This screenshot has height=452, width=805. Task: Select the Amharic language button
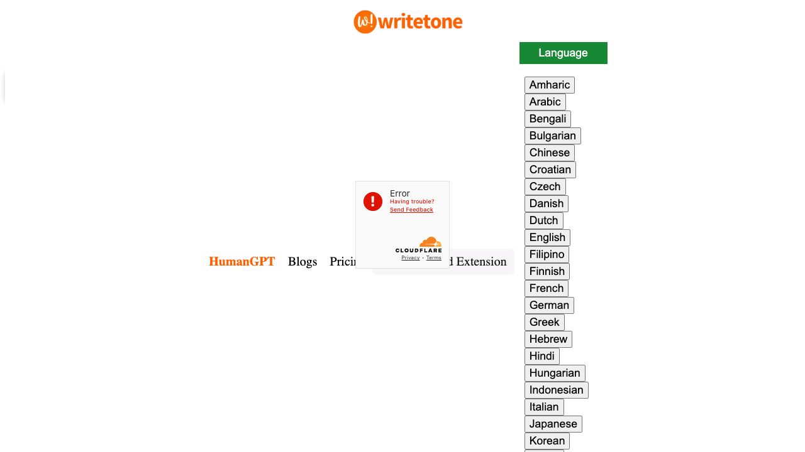coord(550,85)
